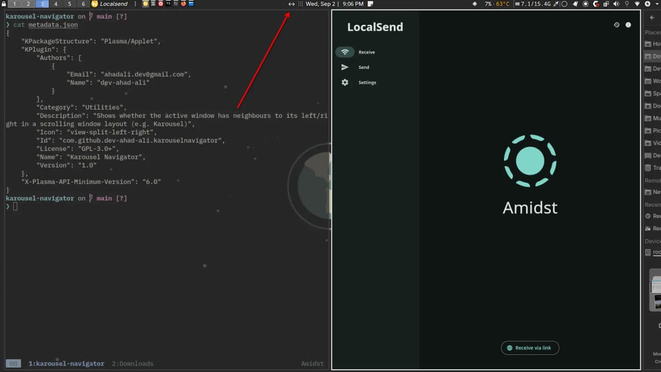Click the red tray icon
661x372 pixels.
pos(595,4)
